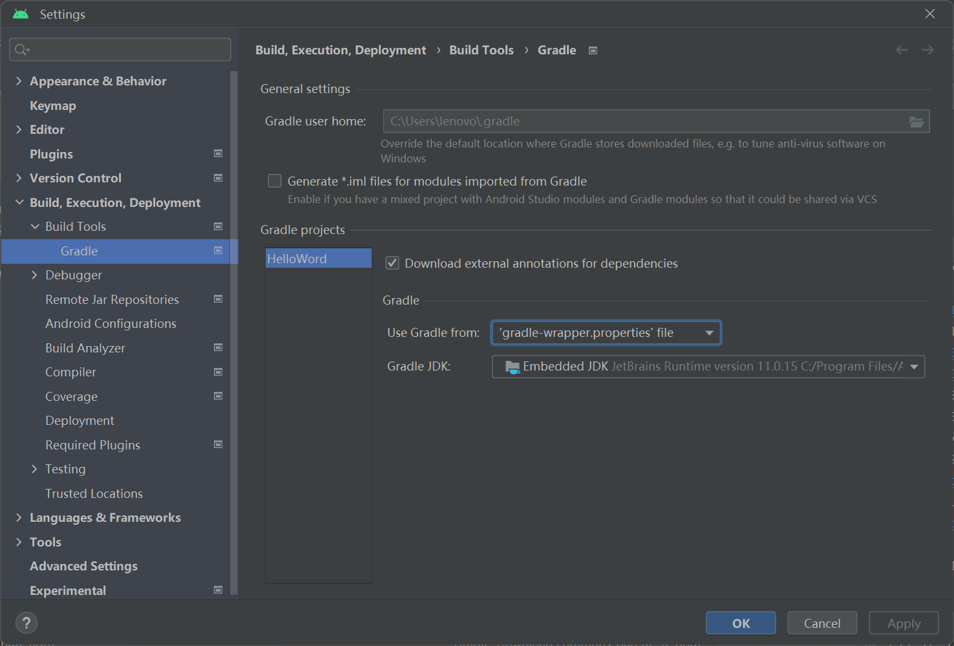Click the project icon next to Coverage

click(218, 396)
